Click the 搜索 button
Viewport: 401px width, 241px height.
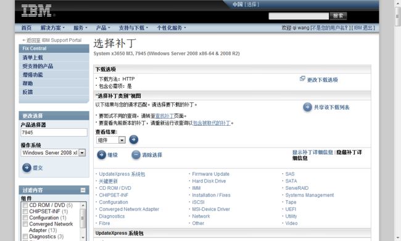pos(338,16)
